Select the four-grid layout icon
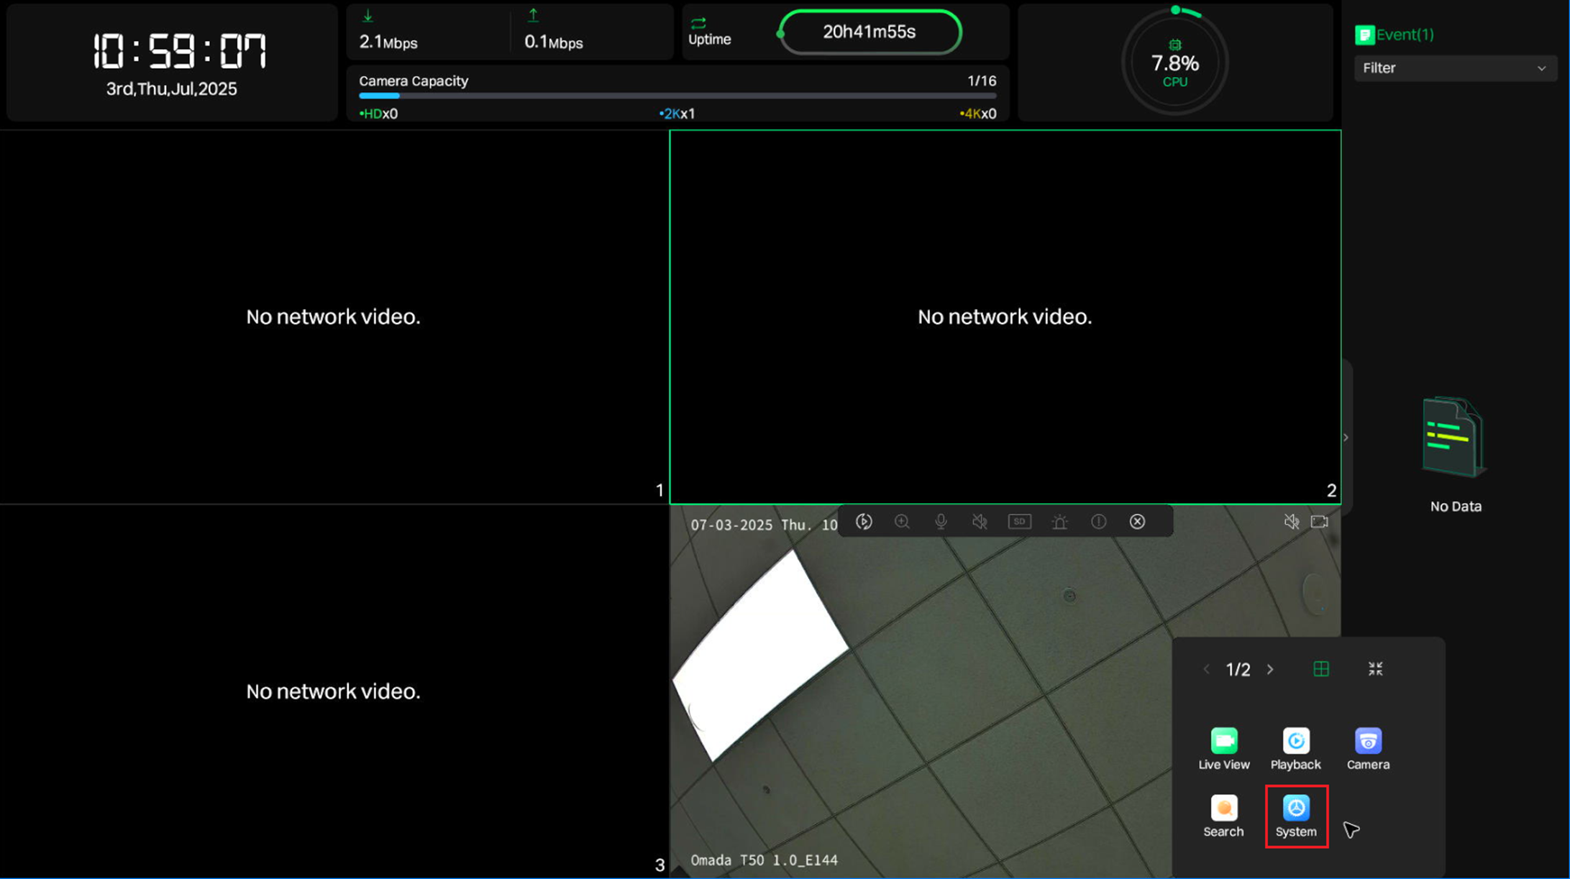The height and width of the screenshot is (879, 1570). (x=1321, y=669)
